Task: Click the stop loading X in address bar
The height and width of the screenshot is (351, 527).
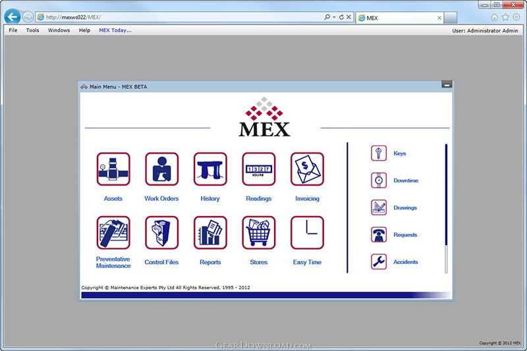Action: pos(348,17)
